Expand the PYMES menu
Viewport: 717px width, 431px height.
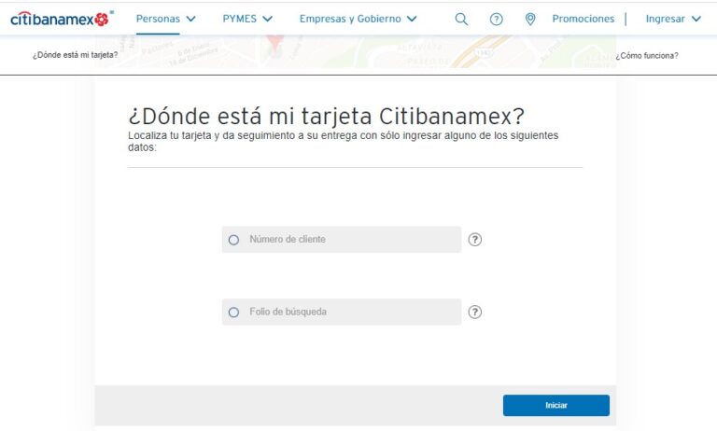pos(247,19)
